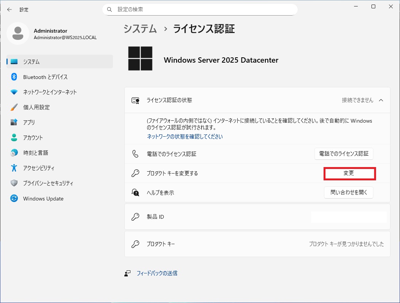Click the 変更 button for product key
400x303 pixels.
click(349, 173)
